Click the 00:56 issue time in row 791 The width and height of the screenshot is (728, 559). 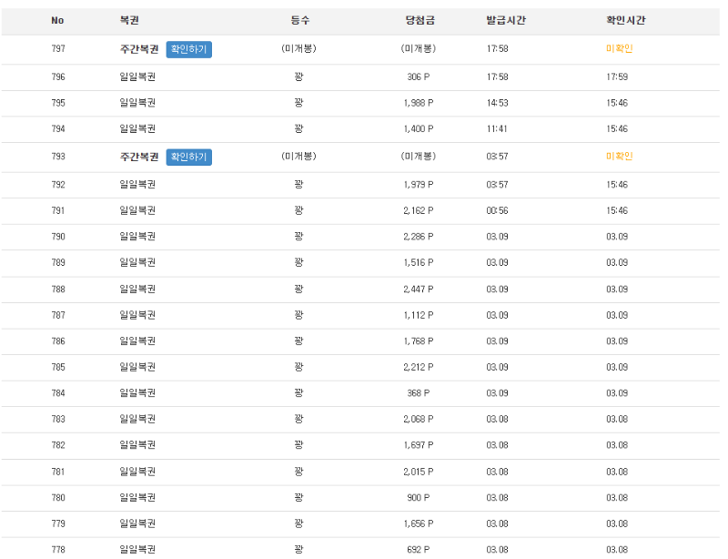497,210
